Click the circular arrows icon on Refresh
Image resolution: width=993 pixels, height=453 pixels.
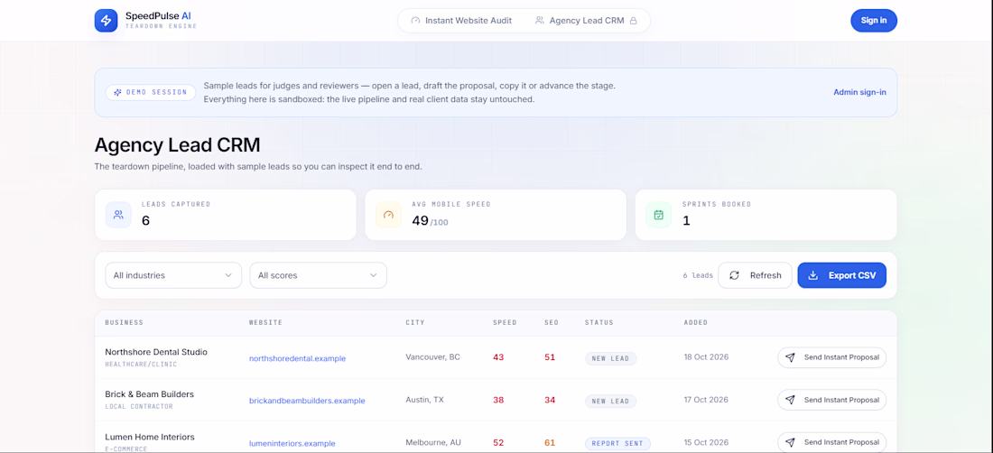coord(735,275)
